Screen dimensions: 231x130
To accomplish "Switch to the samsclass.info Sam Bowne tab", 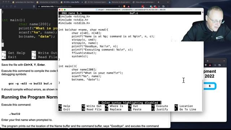I will [23, 2].
